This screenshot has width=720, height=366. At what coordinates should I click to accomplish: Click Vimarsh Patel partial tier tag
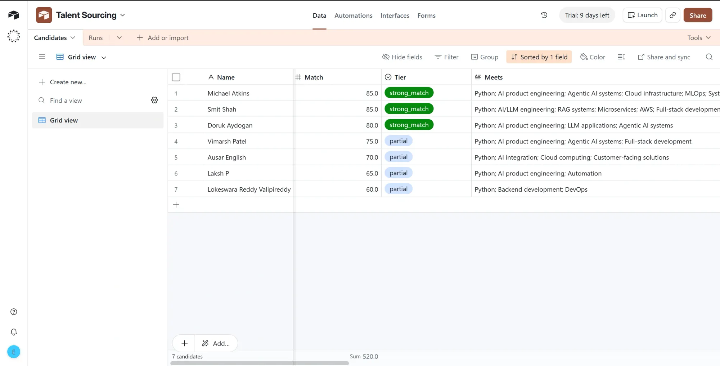399,141
